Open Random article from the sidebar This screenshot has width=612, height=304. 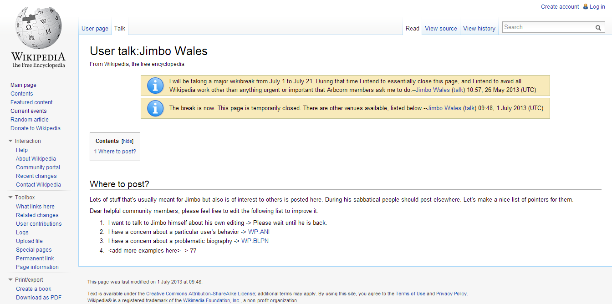coord(30,120)
